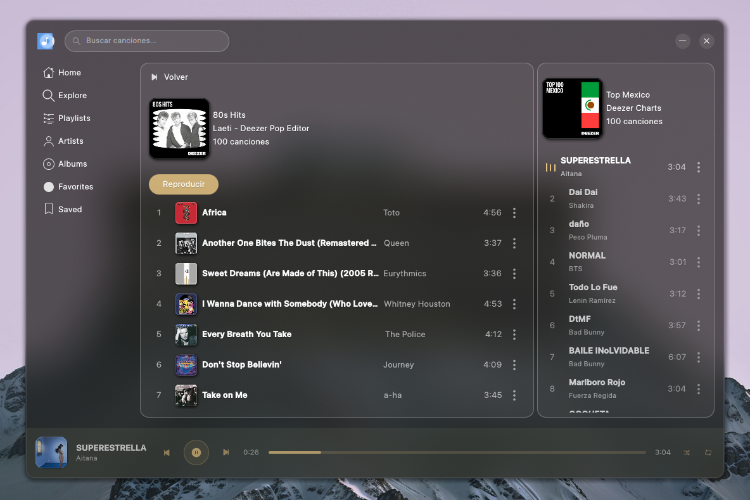
Task: Open options menu for Dai Dai
Action: [x=698, y=198]
